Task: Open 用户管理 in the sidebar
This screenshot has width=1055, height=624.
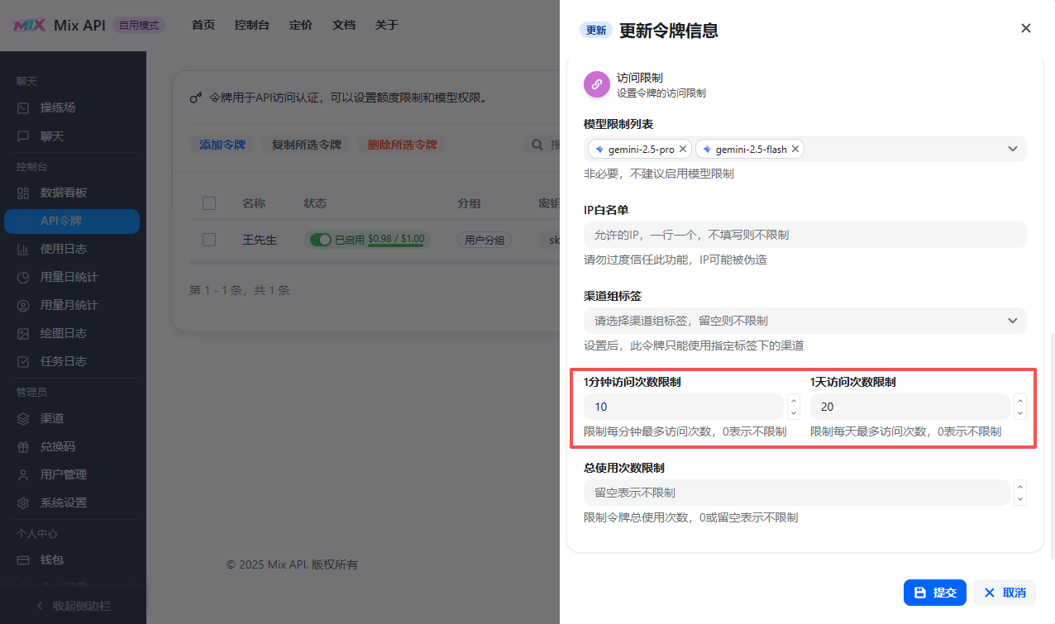Action: 63,474
